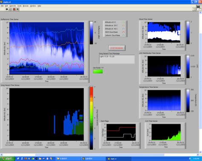Click the Icing Hazard Text Message field
This screenshot has height=161, width=202.
[x=117, y=59]
